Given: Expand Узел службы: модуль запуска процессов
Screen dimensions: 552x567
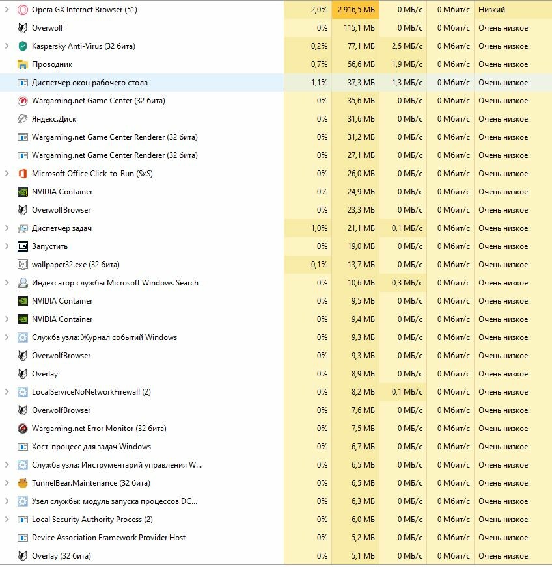Looking at the screenshot, I should coord(7,501).
